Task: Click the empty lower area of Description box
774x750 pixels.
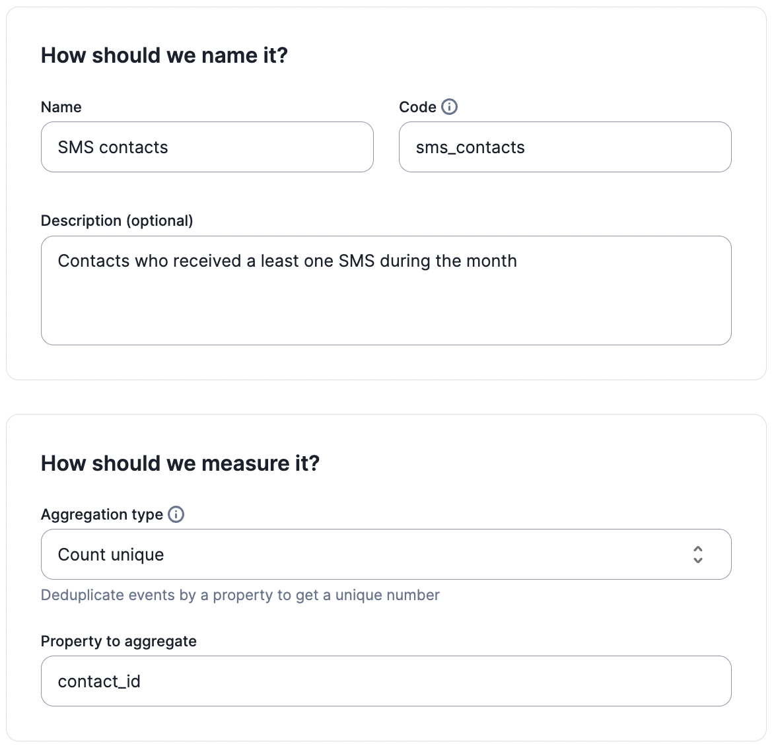Action: [x=386, y=312]
